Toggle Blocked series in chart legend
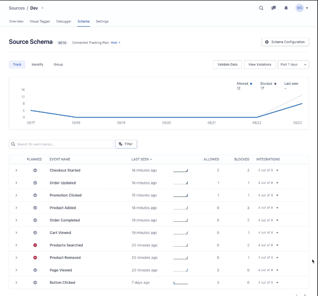Screen dimensions: 318x296 point(268,83)
